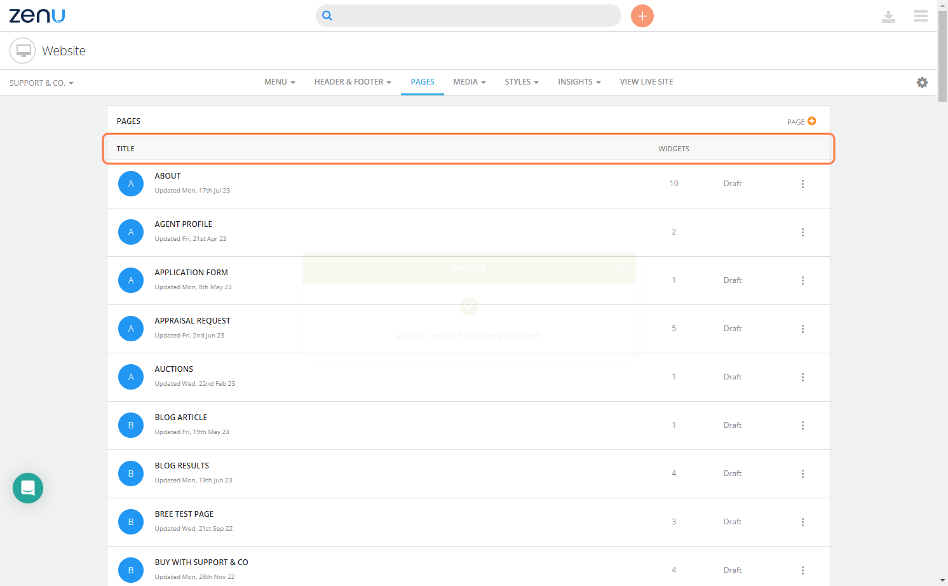Image resolution: width=948 pixels, height=586 pixels.
Task: Open the hamburger main menu
Action: [921, 16]
